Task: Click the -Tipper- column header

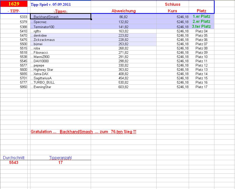Action: tap(60, 11)
